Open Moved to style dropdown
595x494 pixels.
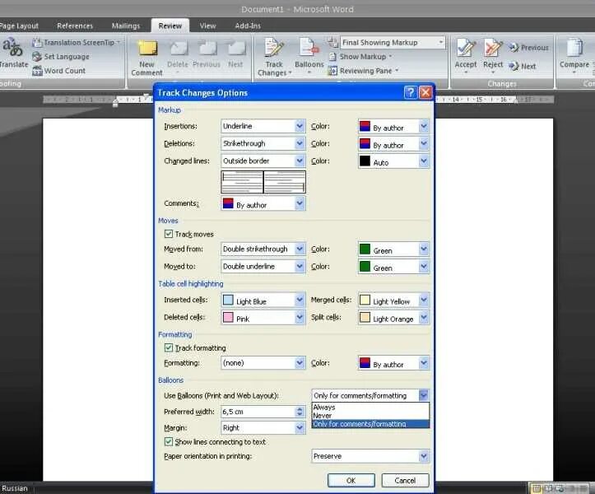point(263,267)
